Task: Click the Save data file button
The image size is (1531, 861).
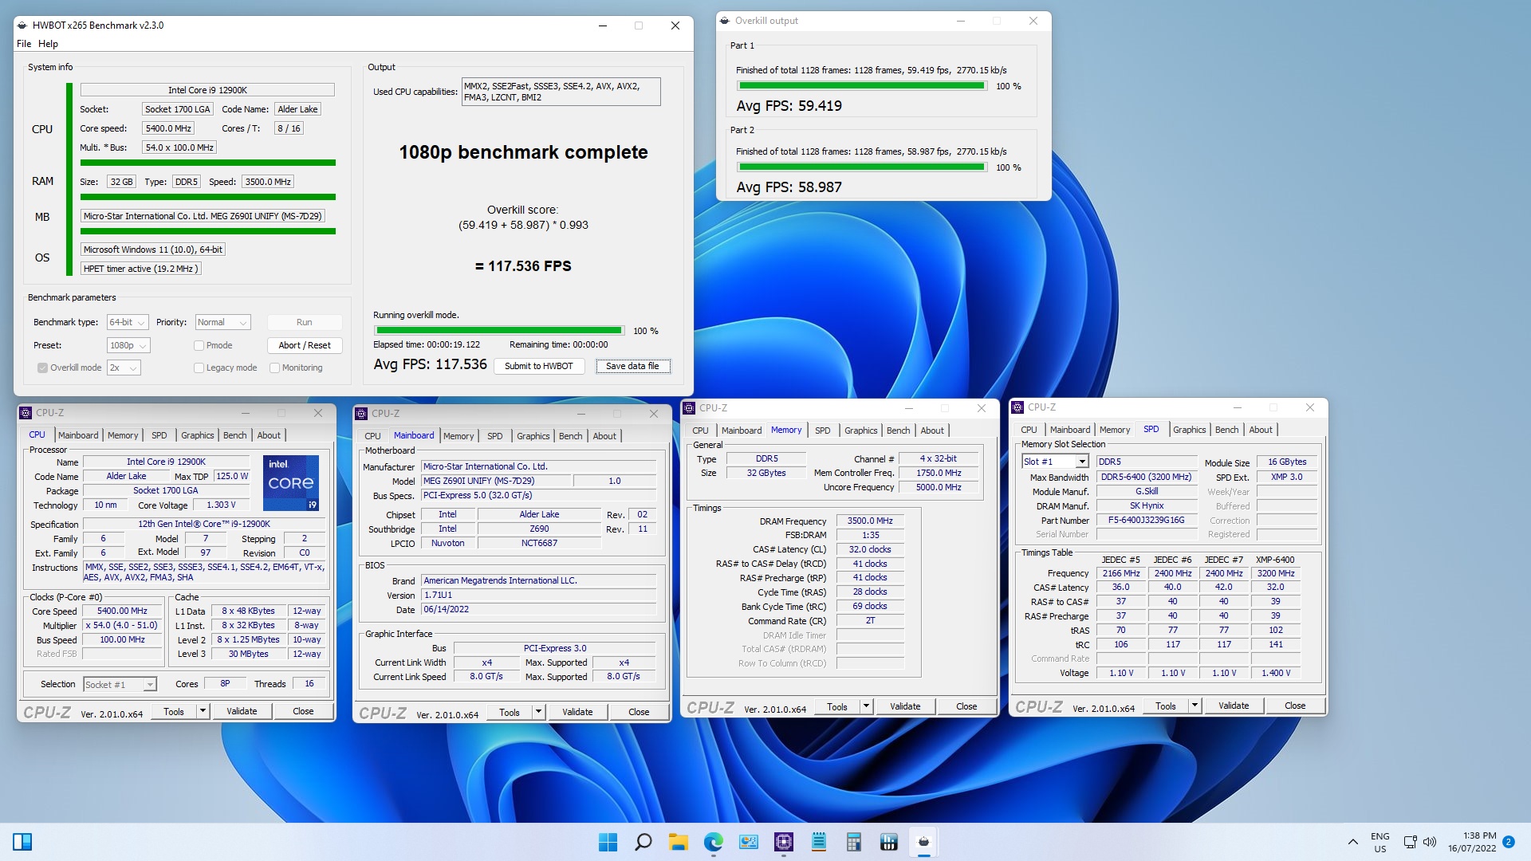Action: pos(632,366)
